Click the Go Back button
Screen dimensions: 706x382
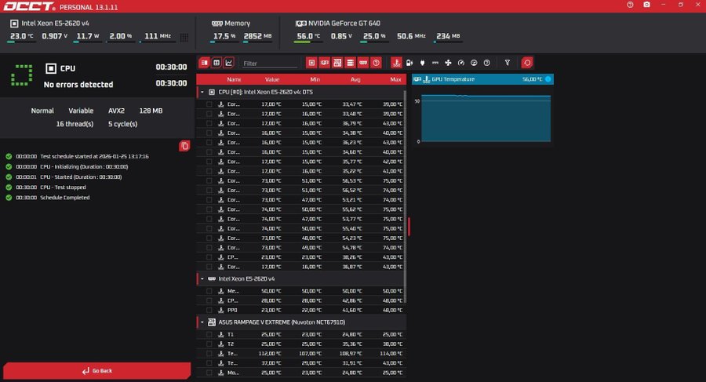[x=96, y=370]
